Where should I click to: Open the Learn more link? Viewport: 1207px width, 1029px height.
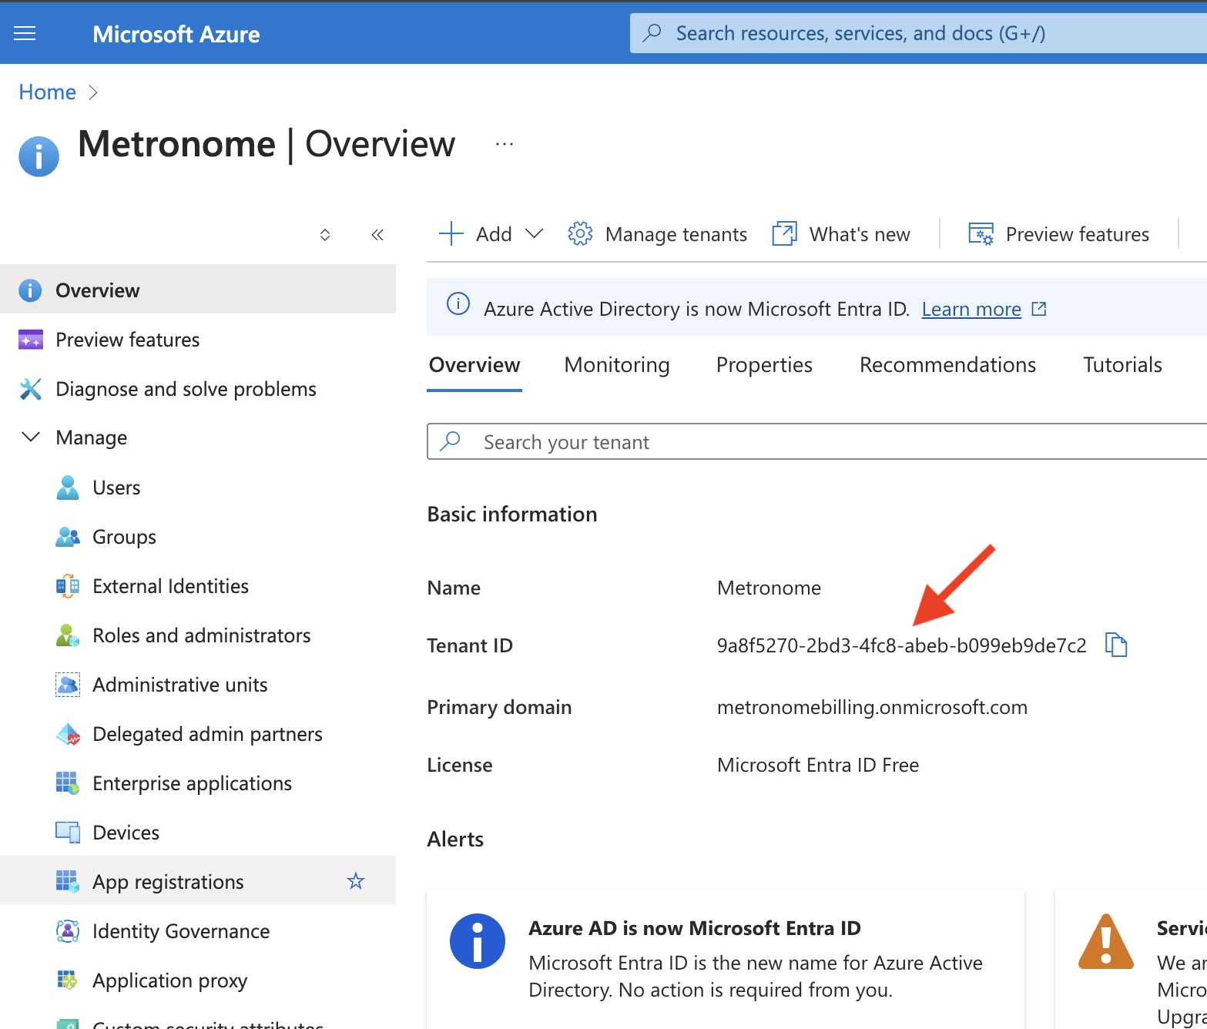click(971, 309)
